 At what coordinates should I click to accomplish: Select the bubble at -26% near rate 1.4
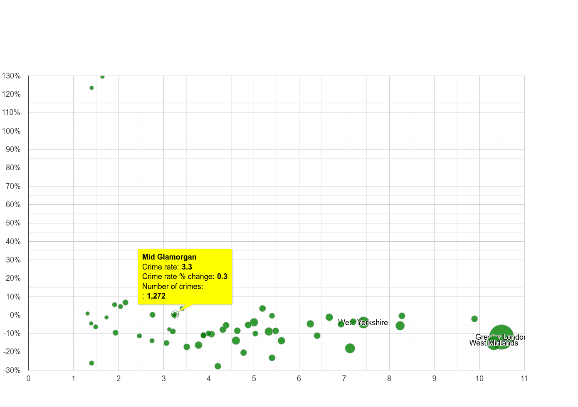click(x=91, y=363)
